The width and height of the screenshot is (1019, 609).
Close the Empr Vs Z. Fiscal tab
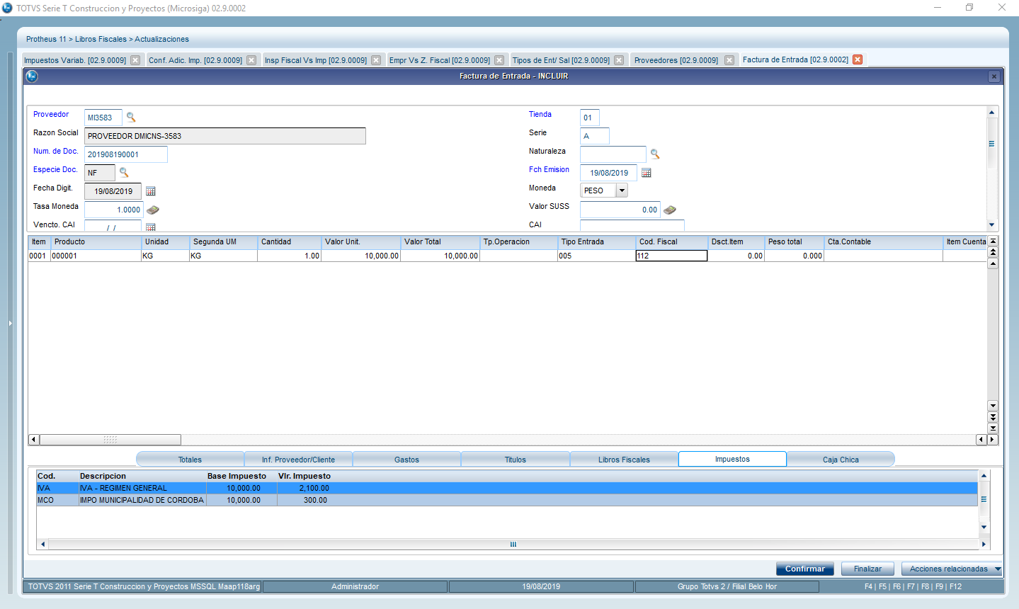499,60
